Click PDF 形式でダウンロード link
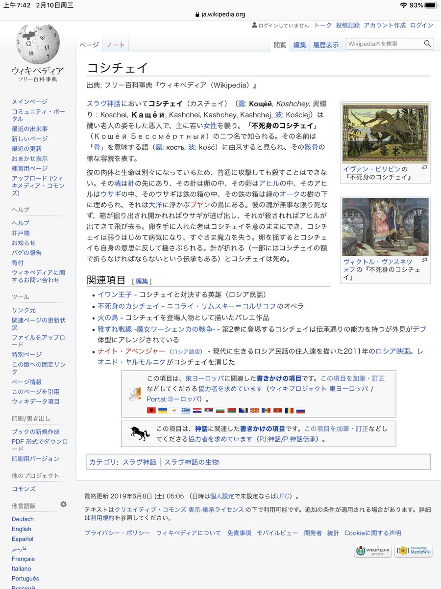The height and width of the screenshot is (589, 441). point(39,445)
